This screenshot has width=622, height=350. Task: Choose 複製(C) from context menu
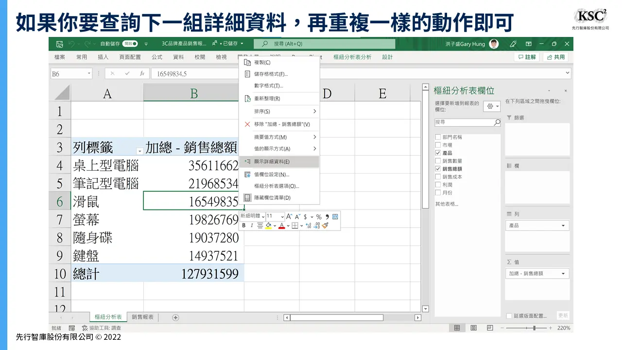(279, 62)
